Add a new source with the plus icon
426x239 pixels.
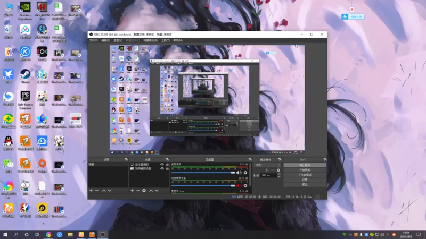pos(132,191)
